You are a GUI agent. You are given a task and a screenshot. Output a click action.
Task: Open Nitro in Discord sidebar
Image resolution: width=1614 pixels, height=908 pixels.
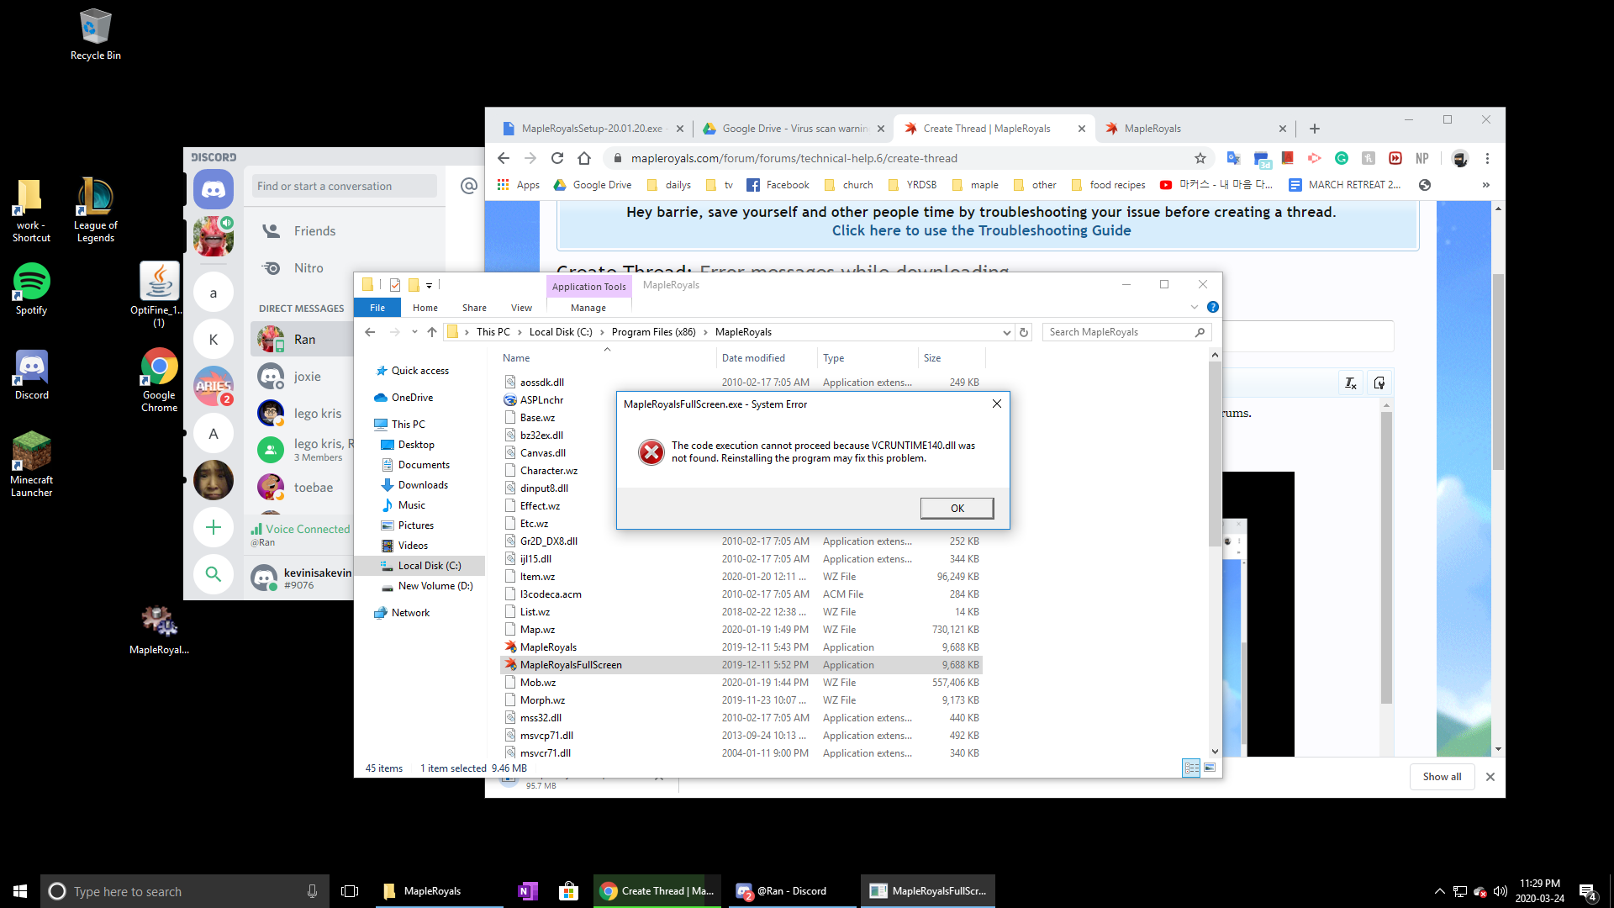tap(309, 268)
